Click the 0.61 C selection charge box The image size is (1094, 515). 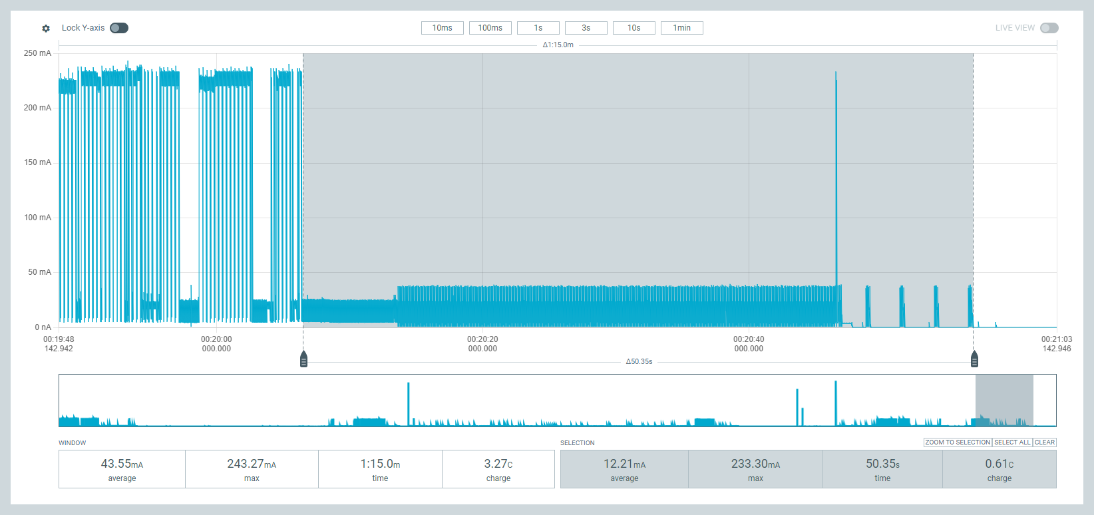[999, 469]
